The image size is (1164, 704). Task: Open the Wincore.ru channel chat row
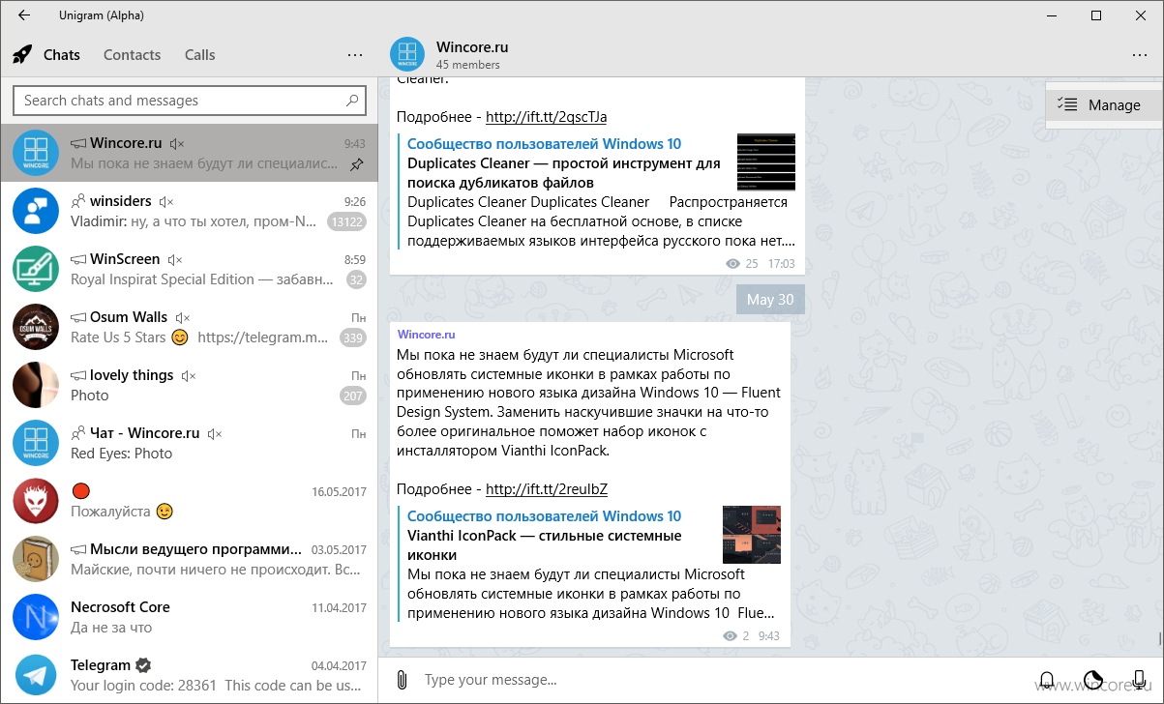[x=190, y=153]
